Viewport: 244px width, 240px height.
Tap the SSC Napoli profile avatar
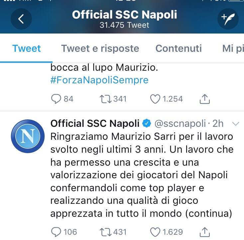pos(28,136)
